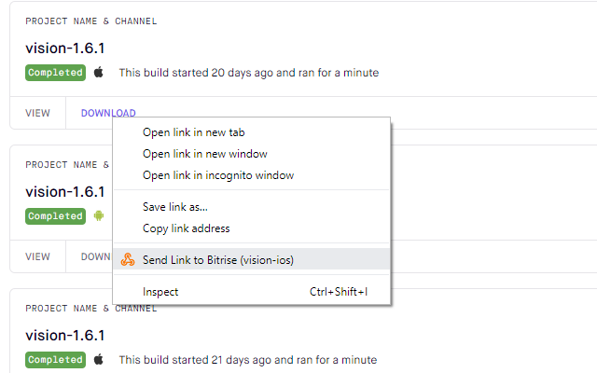Viewport: 597px width, 373px height.
Task: Click the build started 21 days ago text
Action: point(248,360)
